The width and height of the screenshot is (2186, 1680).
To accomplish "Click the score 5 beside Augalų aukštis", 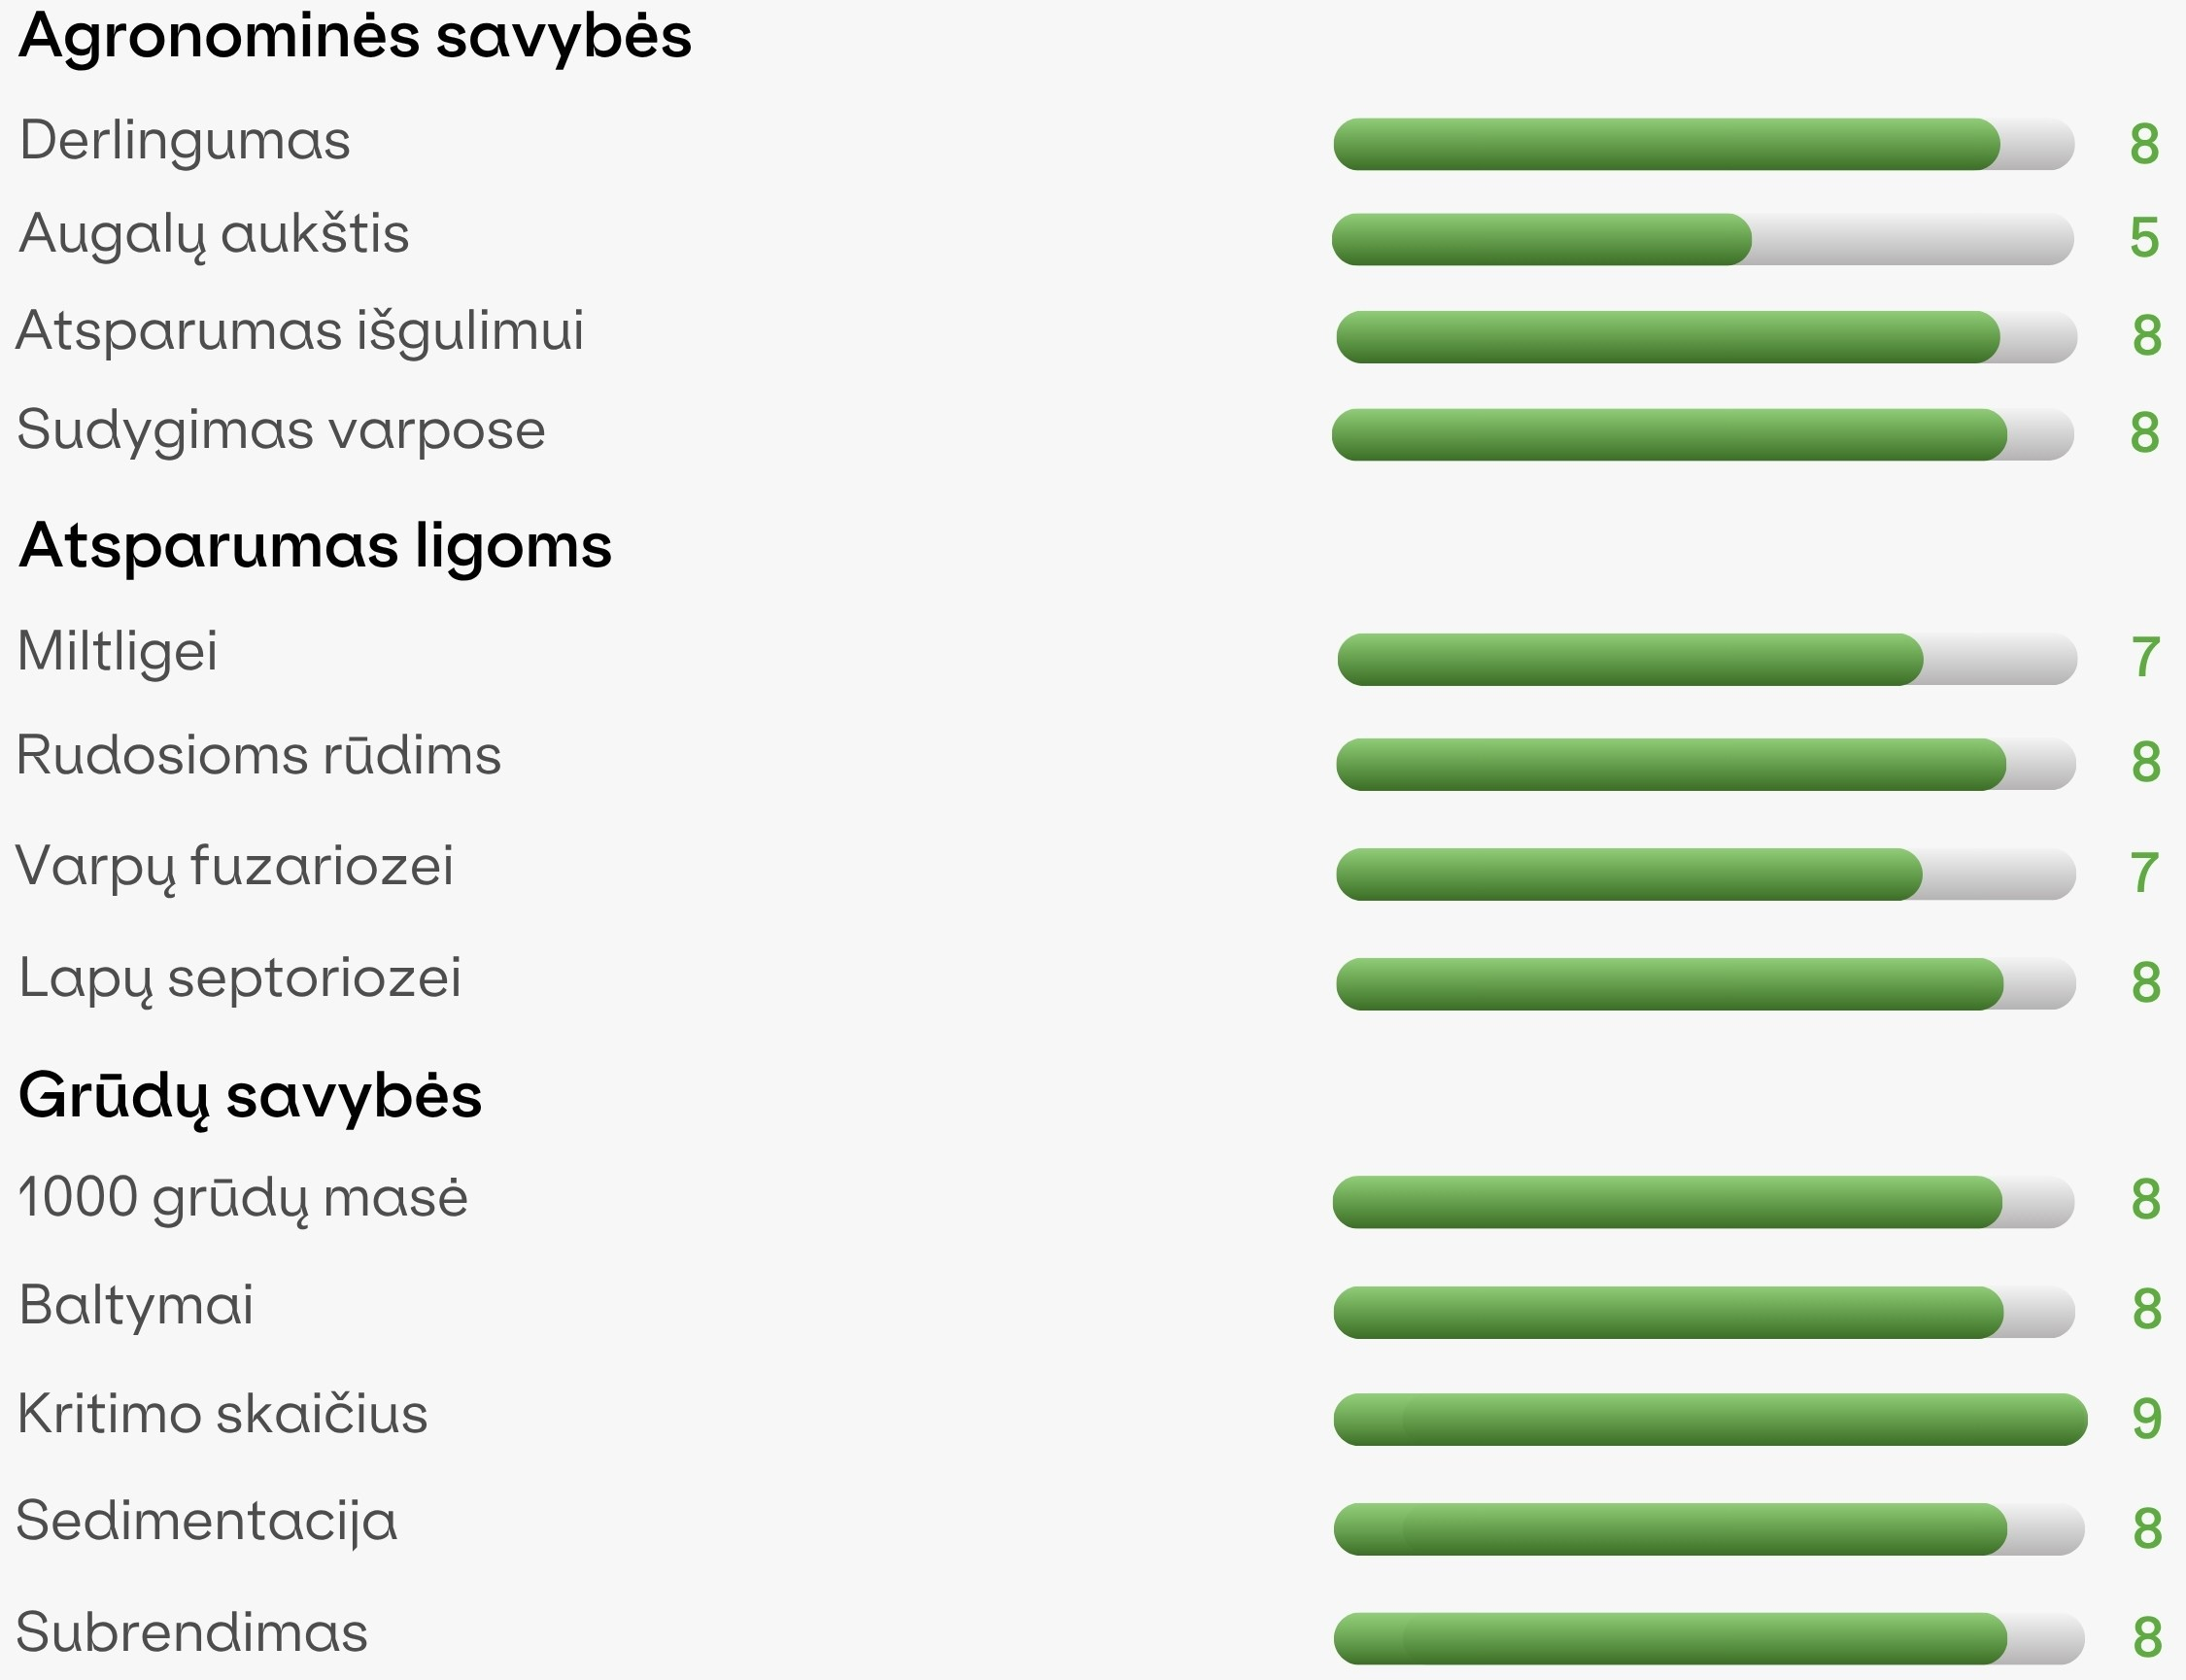I will click(x=2144, y=238).
